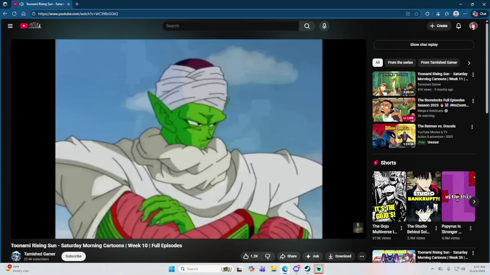490x275 pixels.
Task: Open options for The Batman vs. Dracula
Action: (472, 127)
